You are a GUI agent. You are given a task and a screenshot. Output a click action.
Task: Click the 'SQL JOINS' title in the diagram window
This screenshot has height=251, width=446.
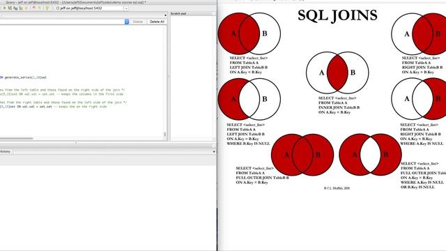(x=337, y=15)
